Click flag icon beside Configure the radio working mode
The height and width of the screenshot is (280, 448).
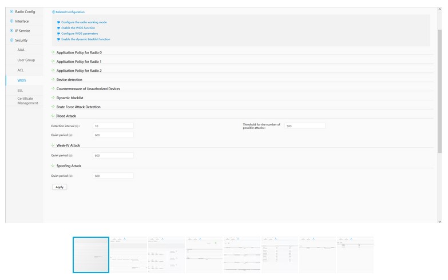click(58, 22)
